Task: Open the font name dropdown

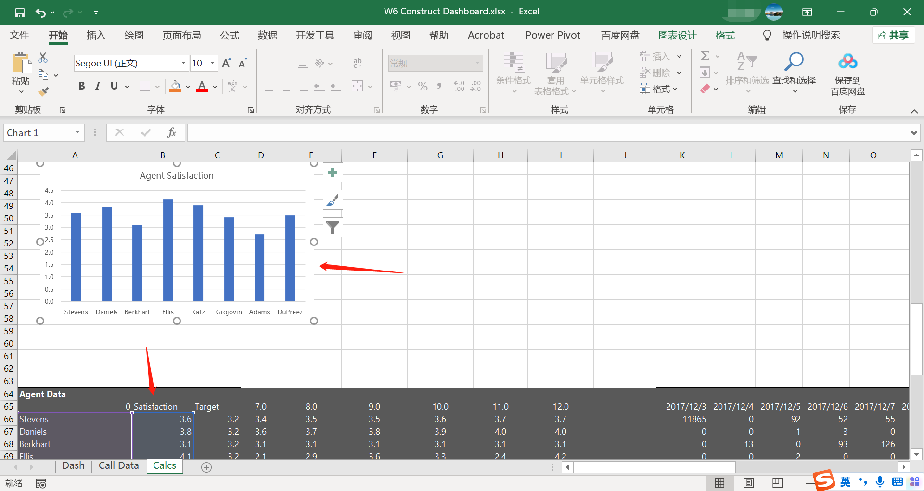Action: coord(183,63)
